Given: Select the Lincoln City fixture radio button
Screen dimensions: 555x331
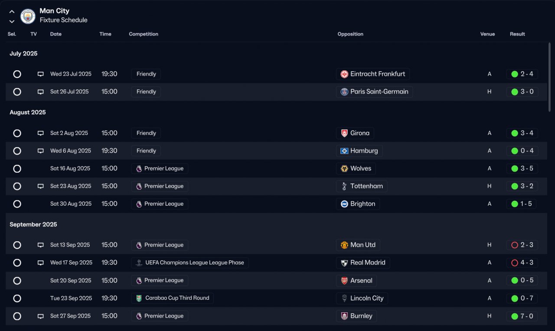Looking at the screenshot, I should point(17,298).
